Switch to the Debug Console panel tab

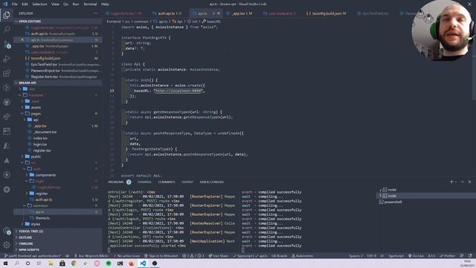pyautogui.click(x=211, y=182)
